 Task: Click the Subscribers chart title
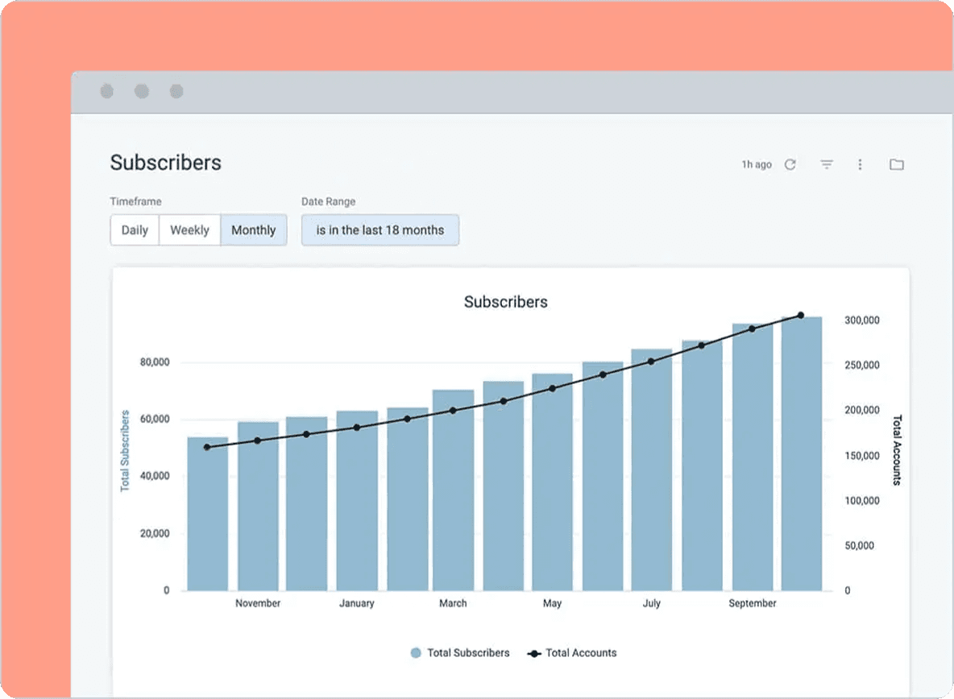click(505, 302)
